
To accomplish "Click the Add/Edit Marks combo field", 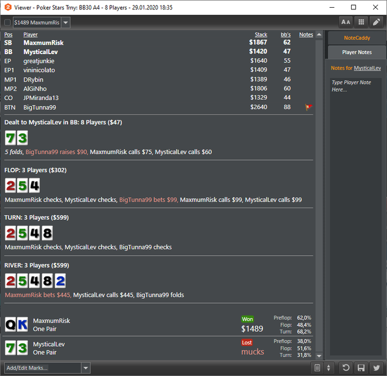I will click(x=43, y=368).
